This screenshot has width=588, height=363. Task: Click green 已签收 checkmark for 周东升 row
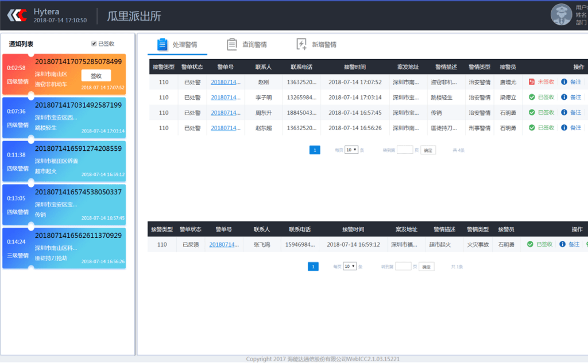pos(531,112)
